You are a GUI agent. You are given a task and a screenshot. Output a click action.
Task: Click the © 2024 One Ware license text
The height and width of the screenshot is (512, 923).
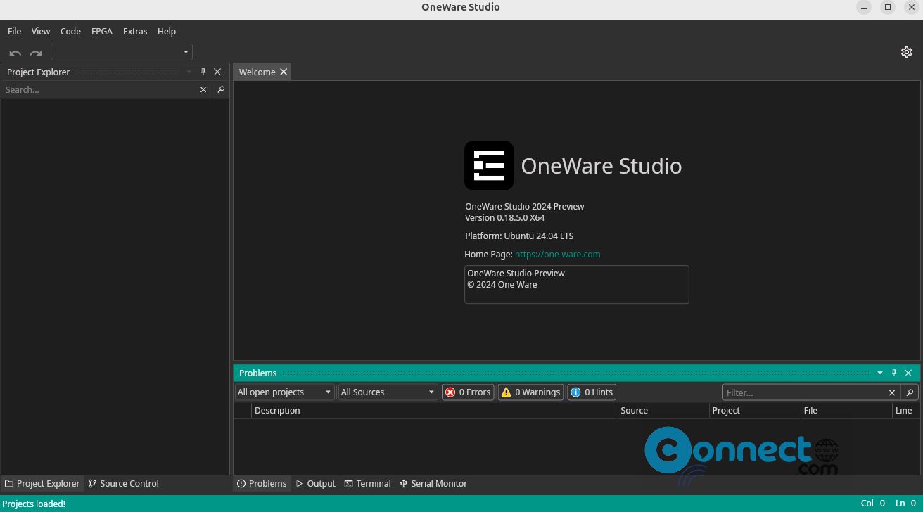coord(502,284)
